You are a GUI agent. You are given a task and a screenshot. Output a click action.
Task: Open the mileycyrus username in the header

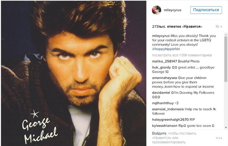(172, 10)
